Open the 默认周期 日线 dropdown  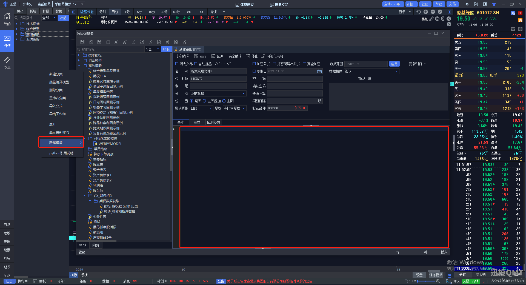pos(201,108)
